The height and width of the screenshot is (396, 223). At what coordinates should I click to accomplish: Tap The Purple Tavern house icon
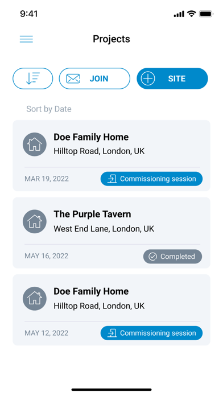tap(35, 221)
